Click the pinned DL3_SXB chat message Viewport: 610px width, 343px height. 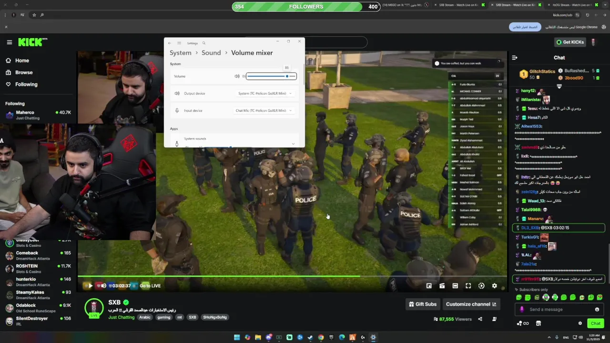(559, 228)
